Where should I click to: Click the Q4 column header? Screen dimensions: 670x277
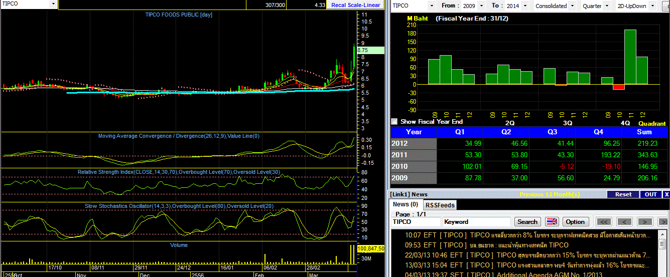pyautogui.click(x=598, y=132)
